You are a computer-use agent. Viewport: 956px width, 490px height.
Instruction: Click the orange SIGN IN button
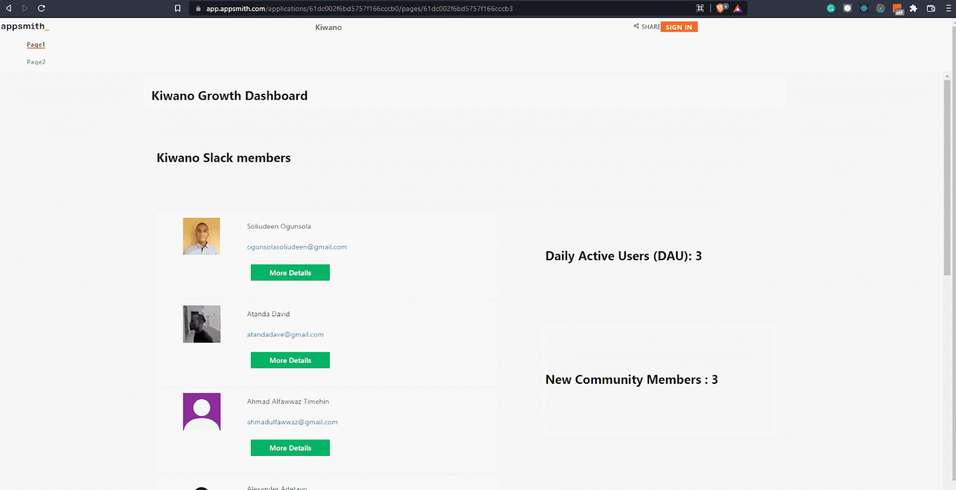point(679,27)
